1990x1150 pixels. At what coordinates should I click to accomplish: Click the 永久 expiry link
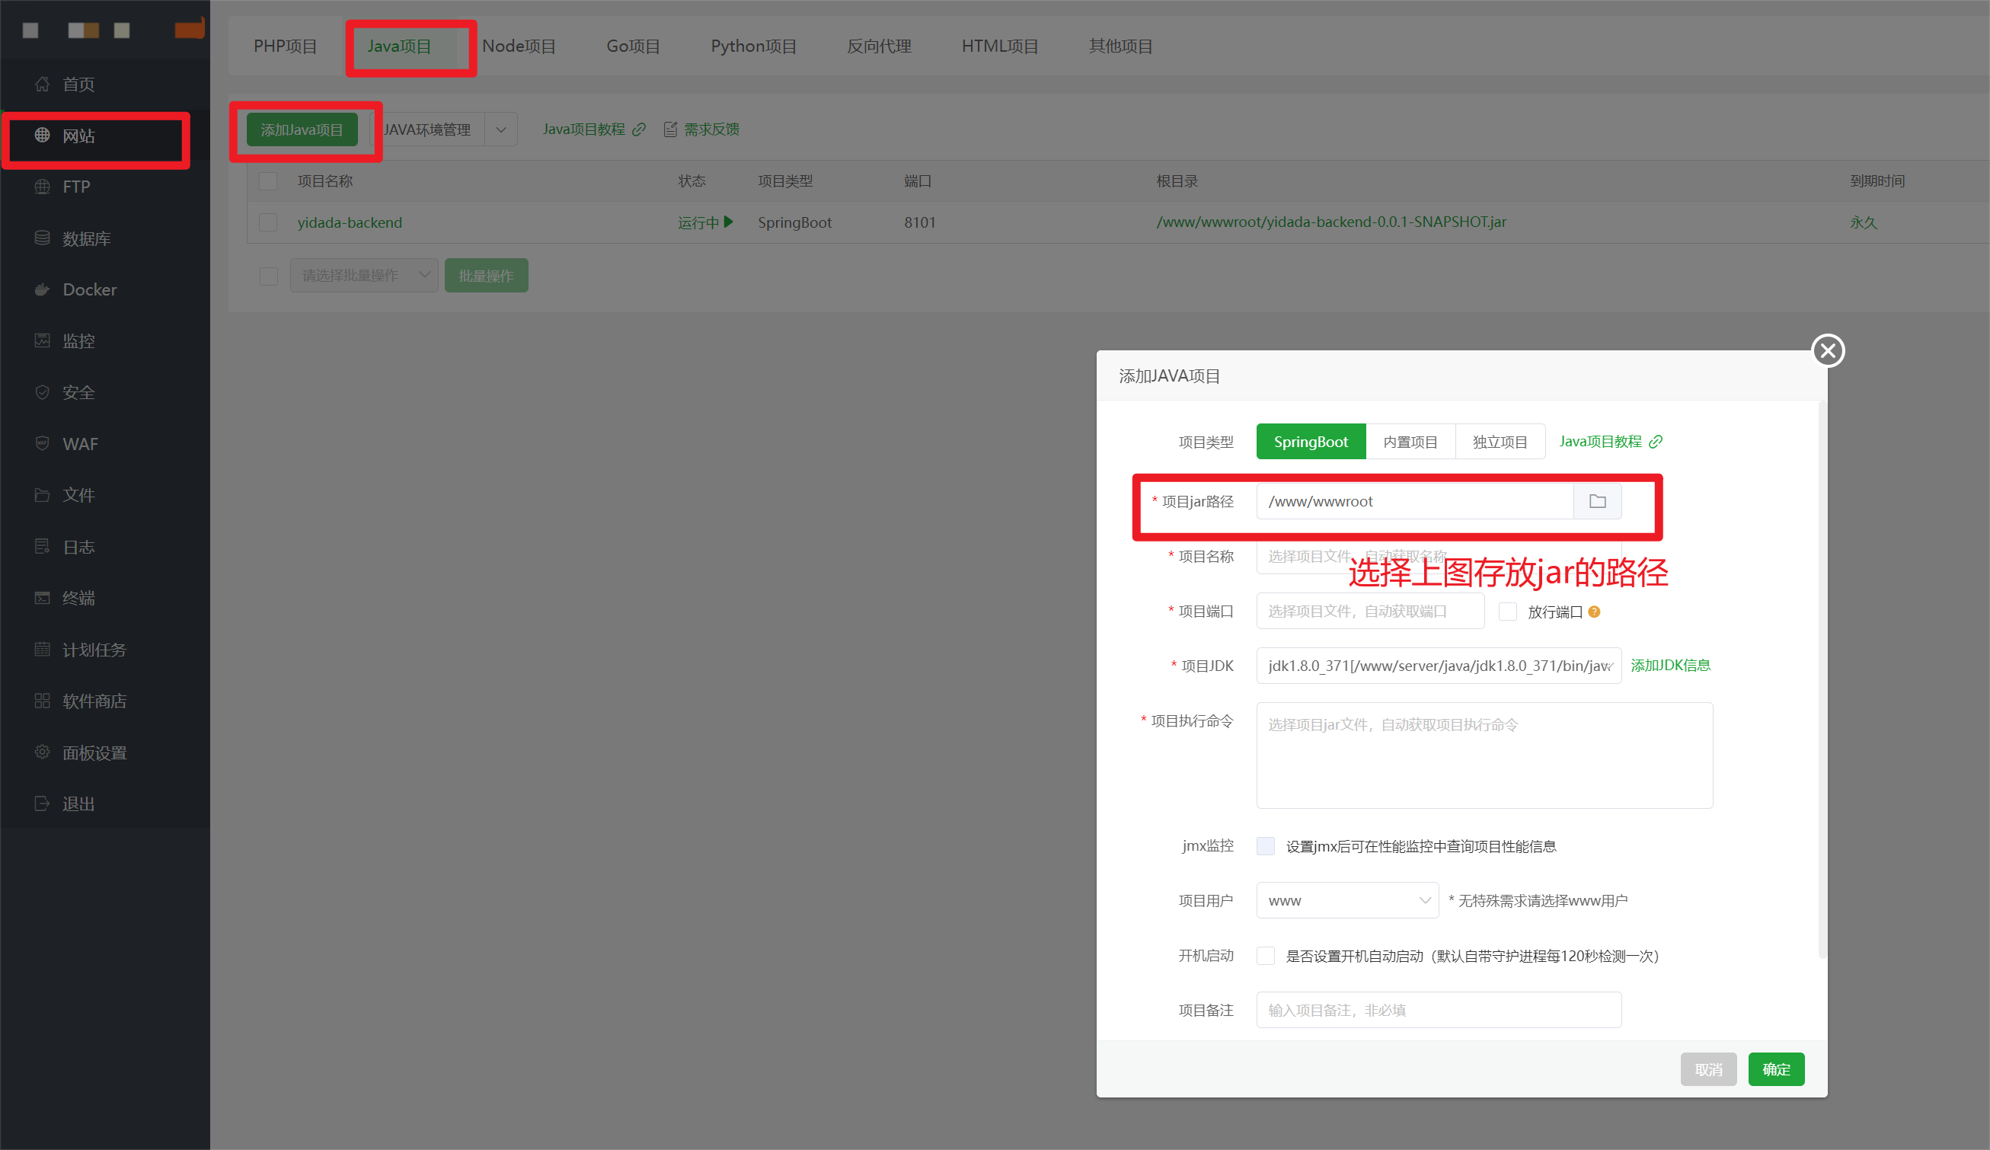1864,222
